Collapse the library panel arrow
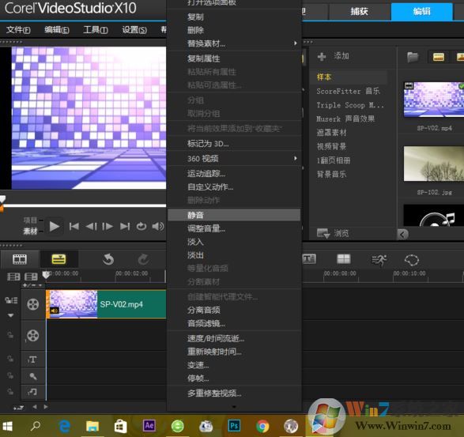This screenshot has height=437, width=464. pyautogui.click(x=402, y=235)
